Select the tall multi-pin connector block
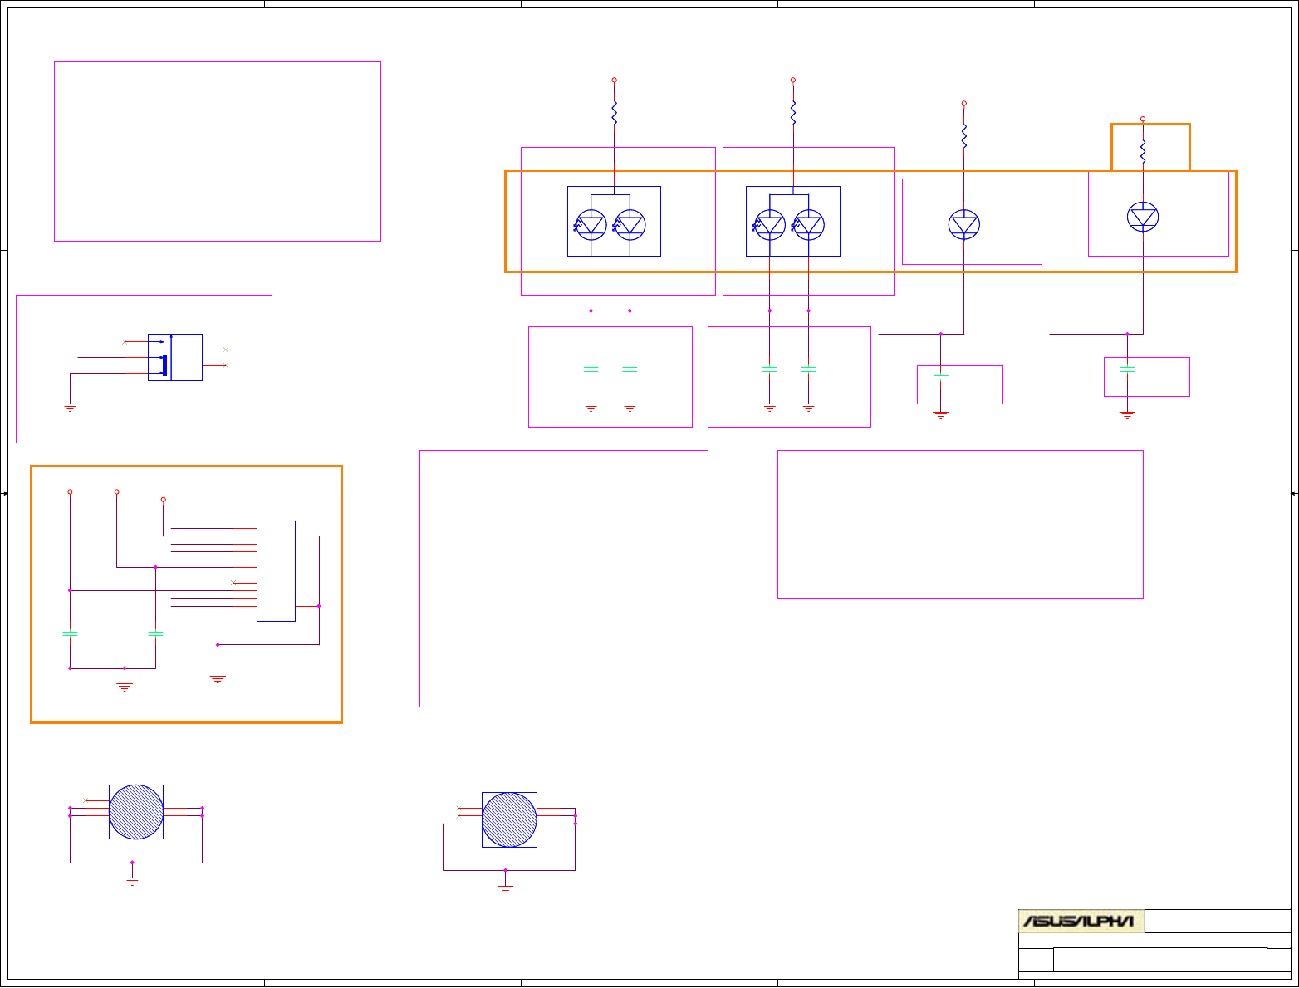 [276, 571]
